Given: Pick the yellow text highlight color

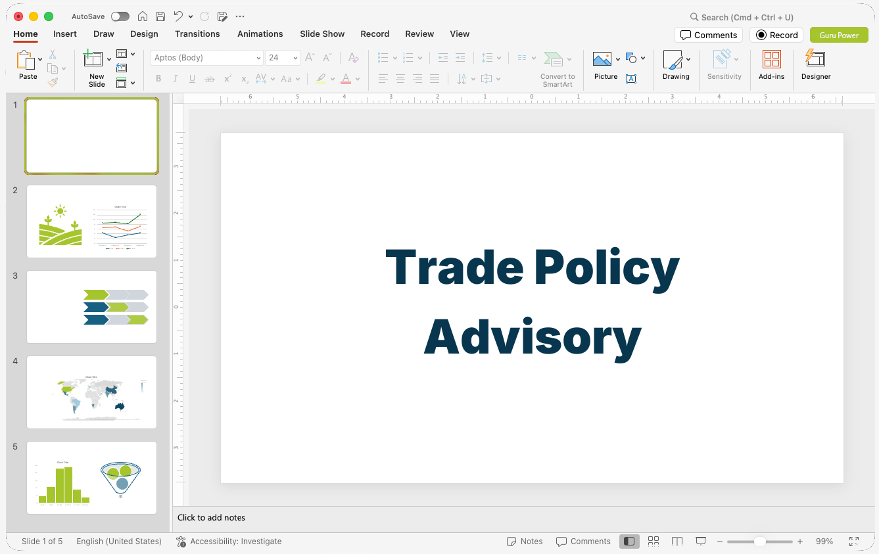Looking at the screenshot, I should pos(321,79).
